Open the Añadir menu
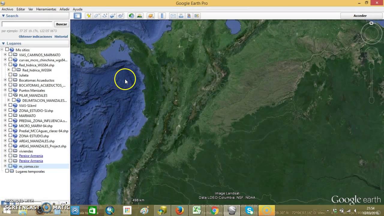 point(64,9)
